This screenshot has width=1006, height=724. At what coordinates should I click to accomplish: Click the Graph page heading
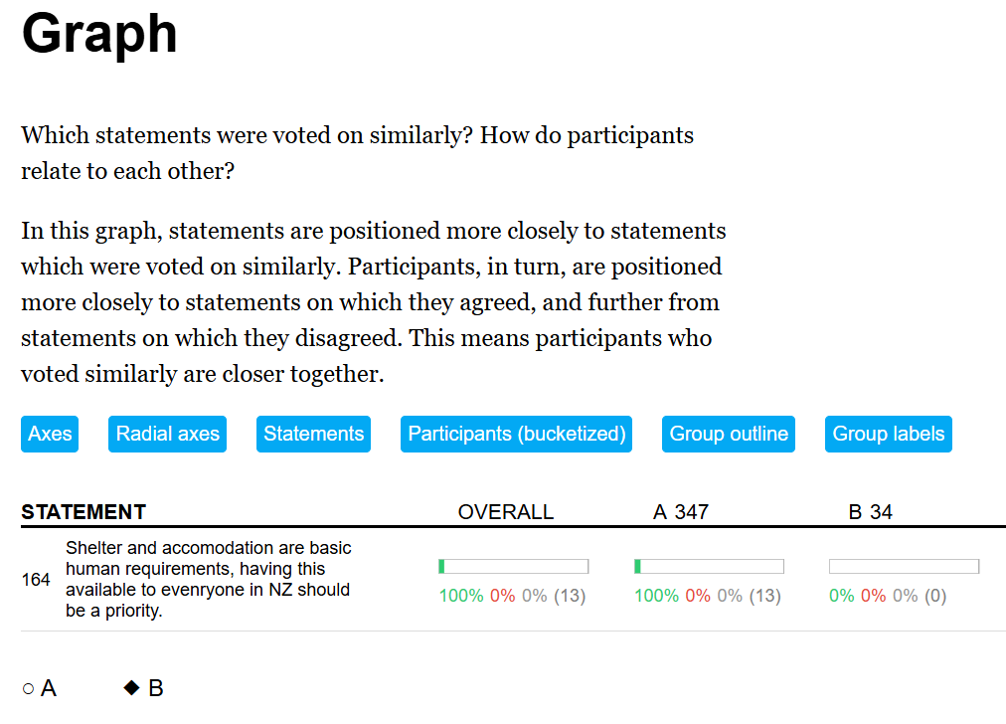(99, 33)
